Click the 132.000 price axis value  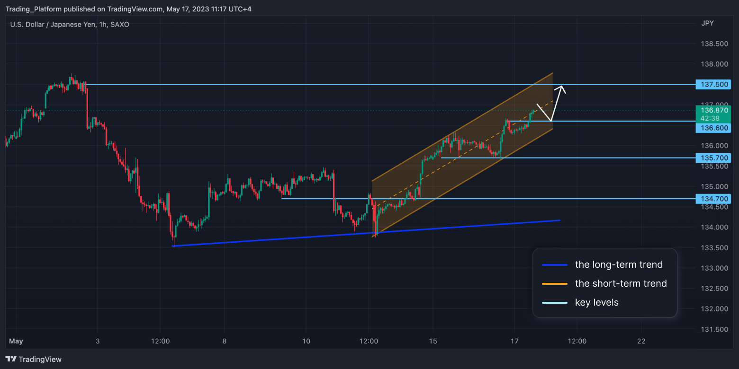coord(714,309)
